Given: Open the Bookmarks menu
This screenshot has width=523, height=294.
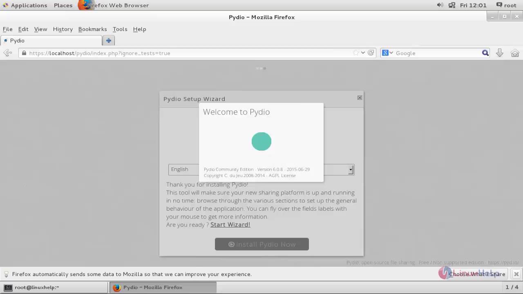Looking at the screenshot, I should (x=92, y=29).
